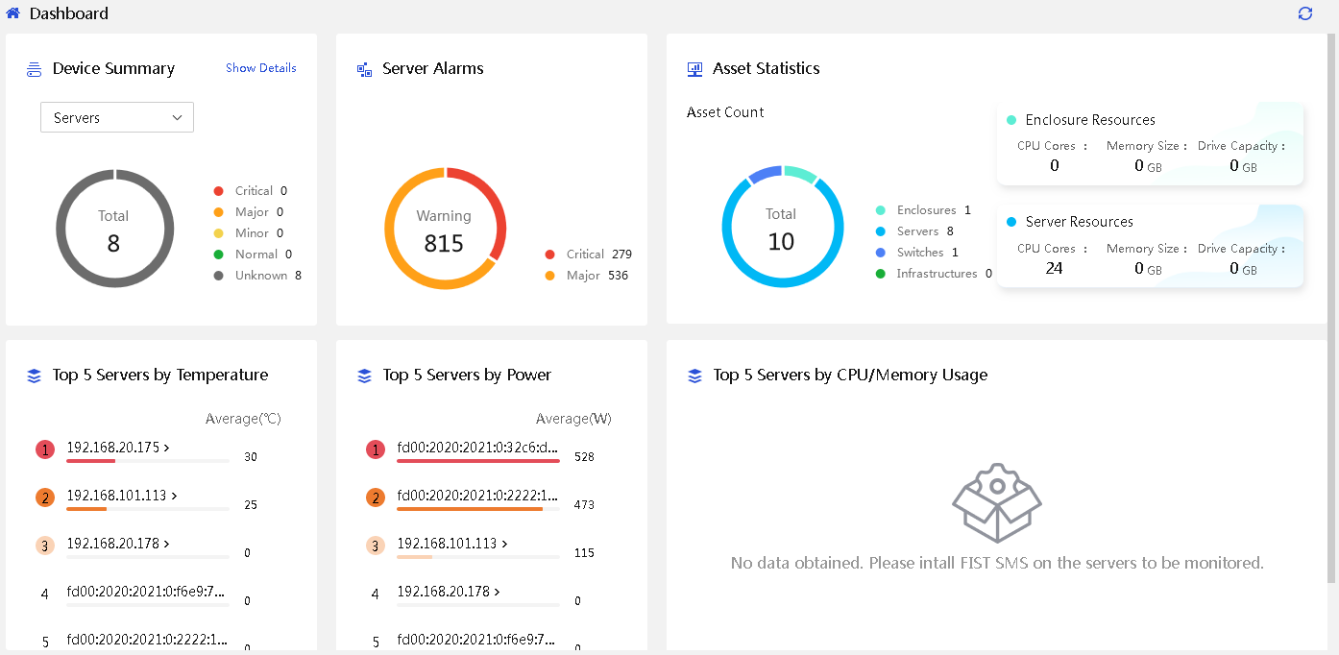The width and height of the screenshot is (1339, 655).
Task: Click the CPU/Memory Usage panel stack icon
Action: point(694,376)
